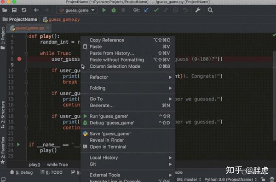276x182 pixels.
Task: Select guess_game.py in navigation breadcrumb
Action: click(62, 19)
